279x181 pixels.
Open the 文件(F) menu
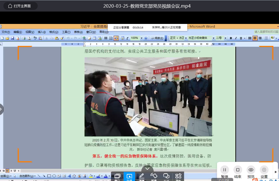tap(6, 32)
